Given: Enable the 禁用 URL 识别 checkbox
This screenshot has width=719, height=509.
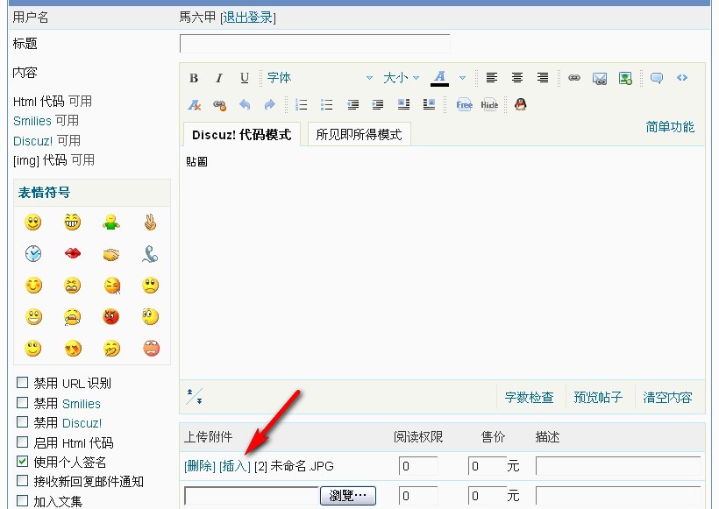Looking at the screenshot, I should (23, 383).
